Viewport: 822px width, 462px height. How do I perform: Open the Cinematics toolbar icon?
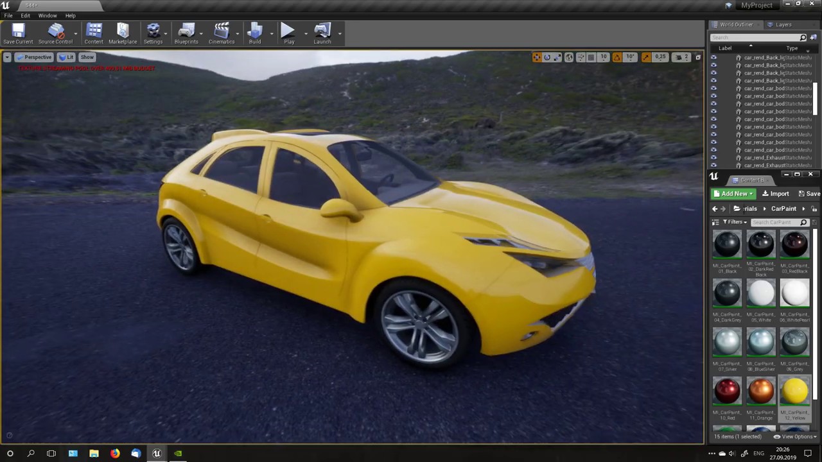222,34
